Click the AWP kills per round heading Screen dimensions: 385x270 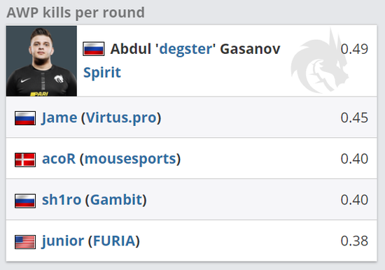76,13
